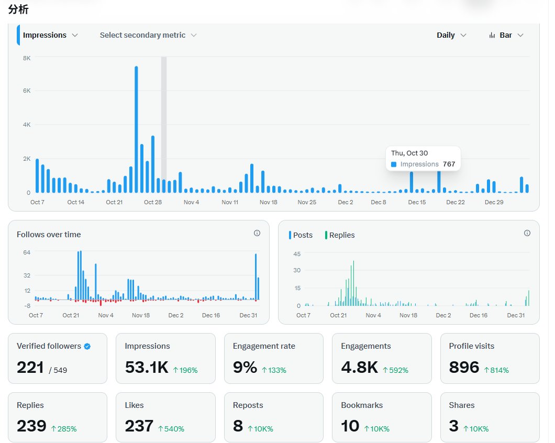
Task: Open the Engagements 4.8K card
Action: click(x=382, y=358)
